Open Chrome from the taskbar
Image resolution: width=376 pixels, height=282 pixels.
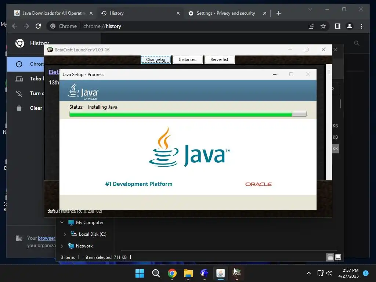(x=172, y=273)
